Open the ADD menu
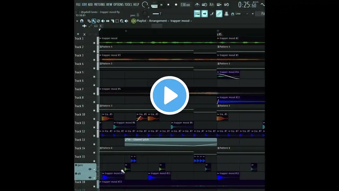The image size is (339, 191). coord(90,5)
